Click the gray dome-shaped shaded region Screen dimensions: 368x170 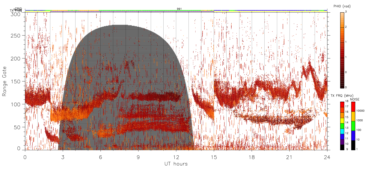coord(126,87)
